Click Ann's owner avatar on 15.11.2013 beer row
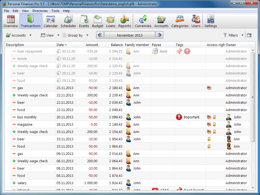This screenshot has width=260, height=195. 229,139
